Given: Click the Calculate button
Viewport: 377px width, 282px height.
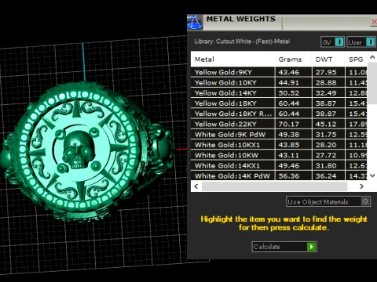Looking at the screenshot, I should (284, 247).
